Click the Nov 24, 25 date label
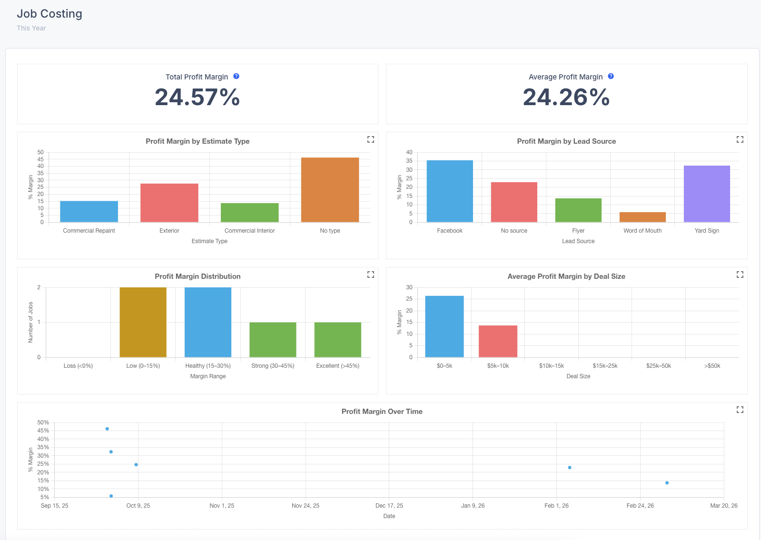This screenshot has height=540, width=761. tap(306, 506)
